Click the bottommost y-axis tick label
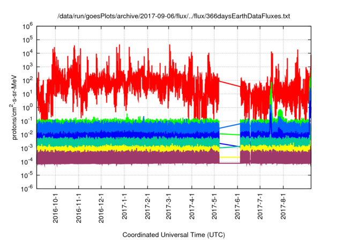343x240 pixels. coord(29,188)
